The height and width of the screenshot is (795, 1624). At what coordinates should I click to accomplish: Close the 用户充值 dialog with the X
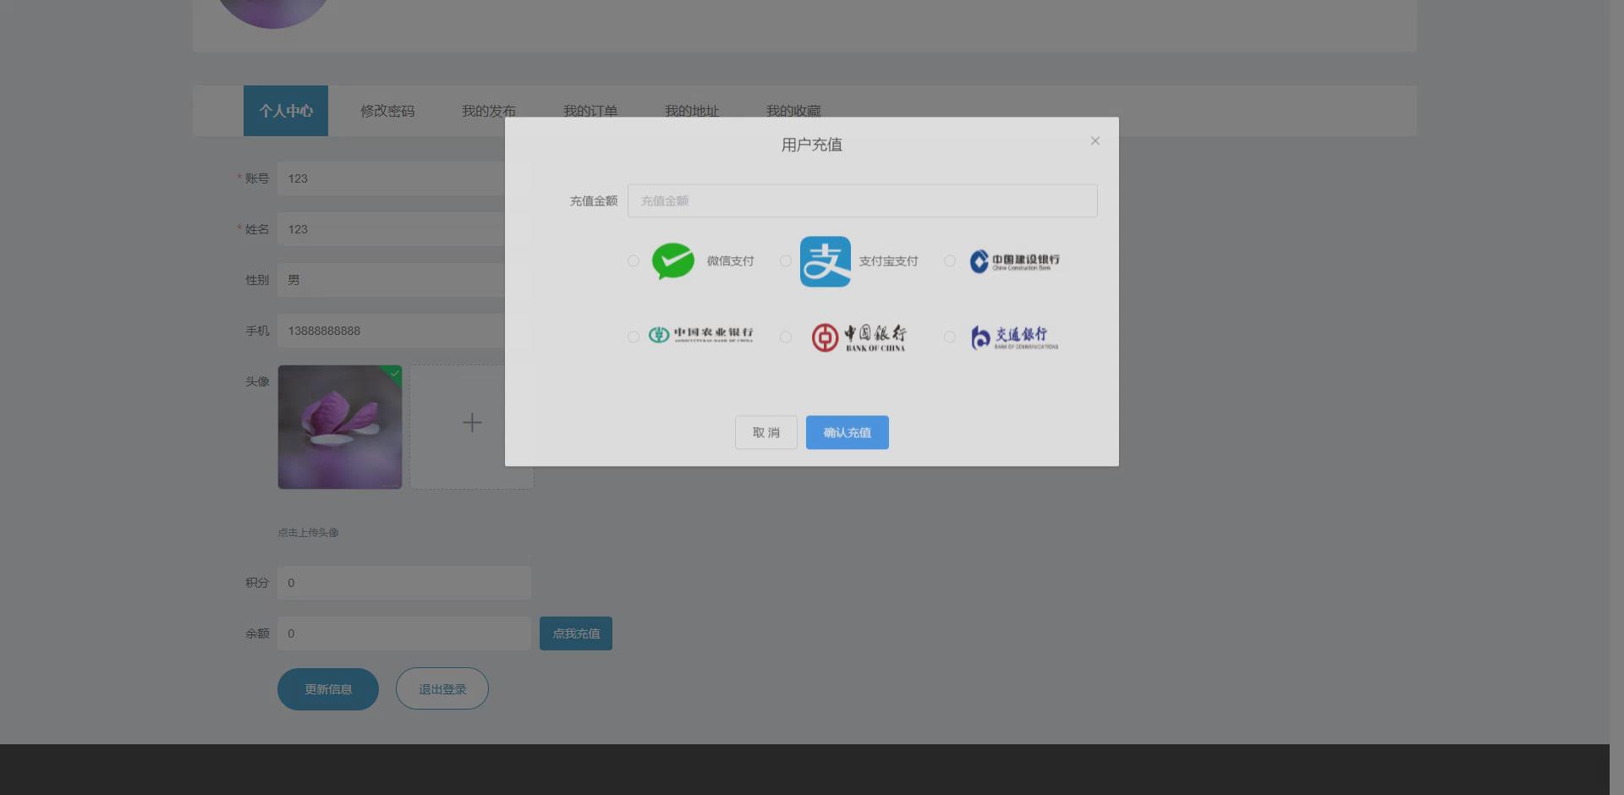click(1095, 141)
